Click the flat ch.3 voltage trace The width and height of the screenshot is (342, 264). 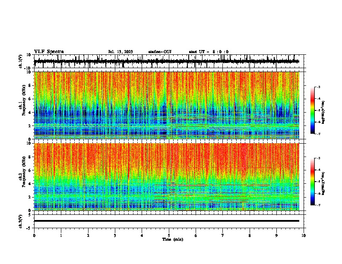pos(166,221)
